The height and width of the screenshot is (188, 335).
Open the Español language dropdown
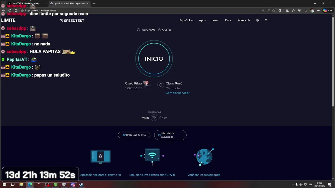[186, 20]
